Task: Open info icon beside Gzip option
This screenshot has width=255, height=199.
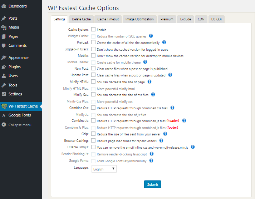Action: pyautogui.click(x=165, y=134)
